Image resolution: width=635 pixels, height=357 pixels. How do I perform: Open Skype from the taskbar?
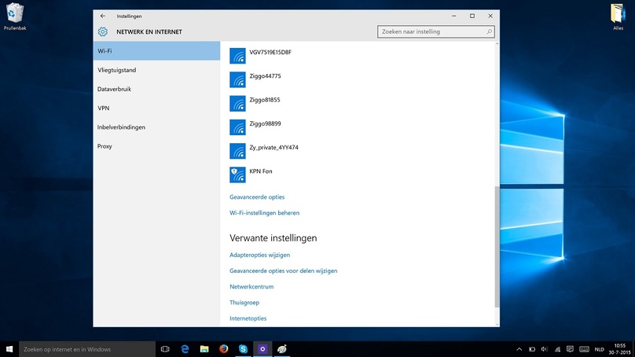coord(243,349)
